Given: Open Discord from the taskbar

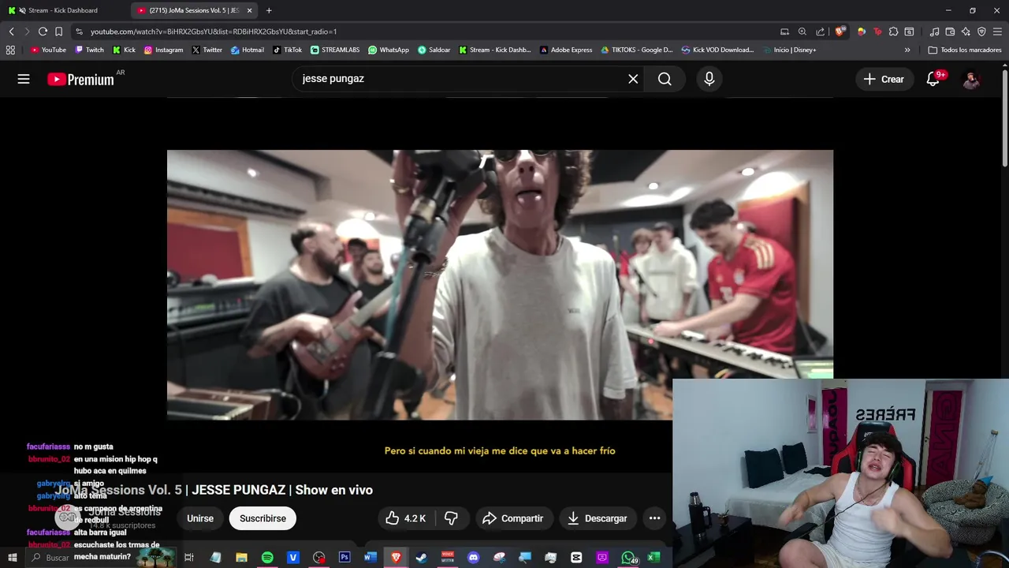Looking at the screenshot, I should pos(473,558).
